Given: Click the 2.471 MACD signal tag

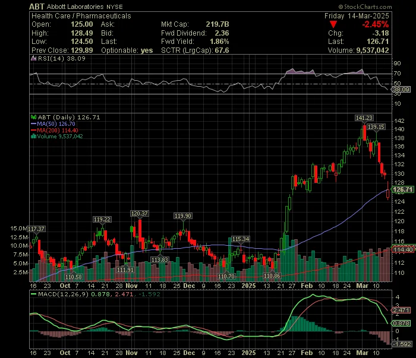Looking at the screenshot, I should click(x=401, y=311).
